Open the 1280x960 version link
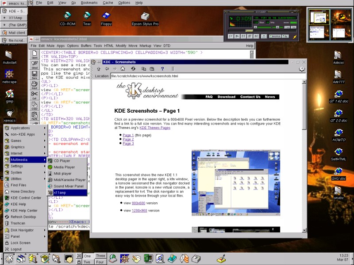354x265 pixels. click(139, 211)
